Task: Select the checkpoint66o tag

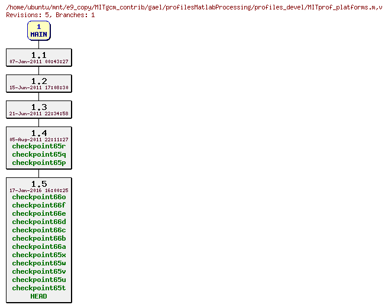Action: [x=39, y=197]
